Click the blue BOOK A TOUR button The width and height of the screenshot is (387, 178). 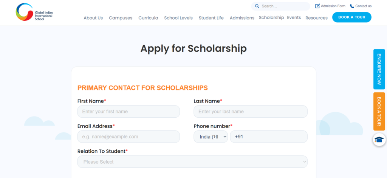pos(352,17)
